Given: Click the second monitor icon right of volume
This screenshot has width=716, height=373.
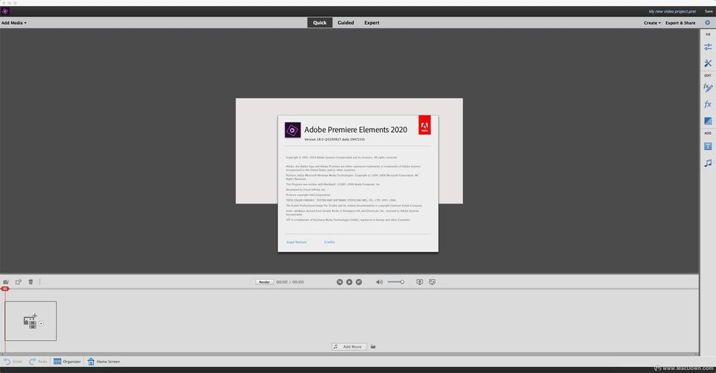Looking at the screenshot, I should (432, 282).
